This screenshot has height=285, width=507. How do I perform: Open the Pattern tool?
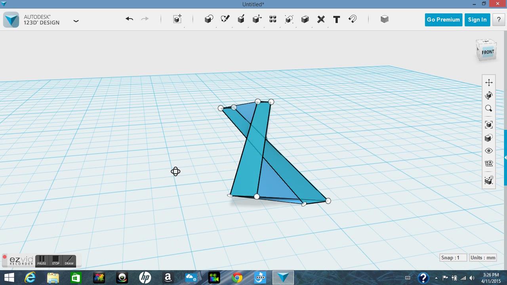pyautogui.click(x=273, y=19)
